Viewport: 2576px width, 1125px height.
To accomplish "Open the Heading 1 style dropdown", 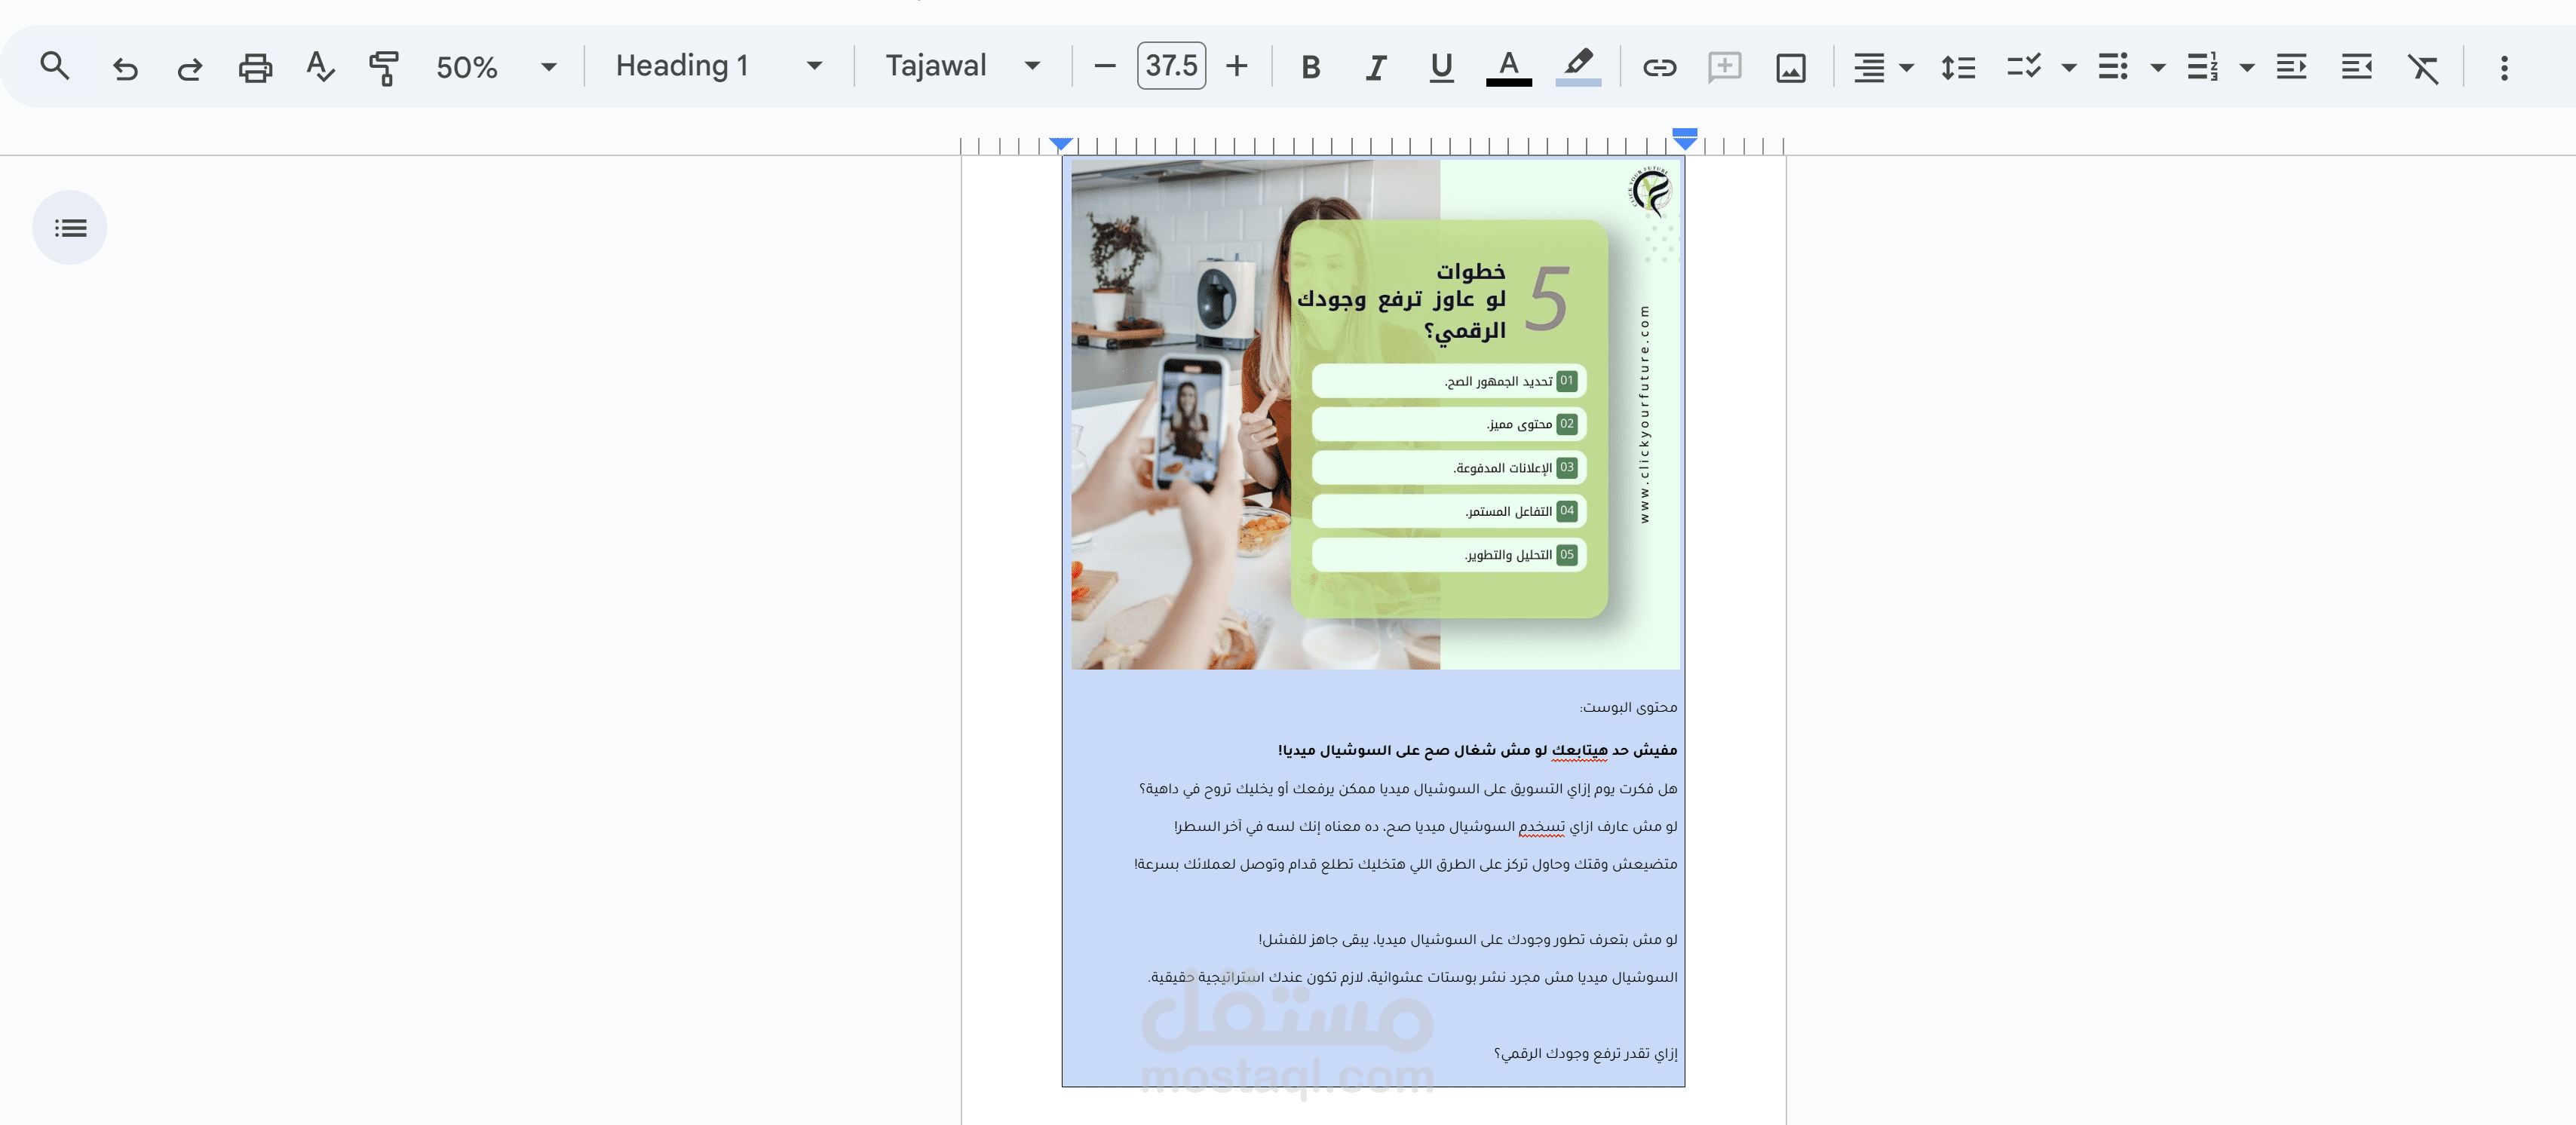I will click(x=718, y=67).
